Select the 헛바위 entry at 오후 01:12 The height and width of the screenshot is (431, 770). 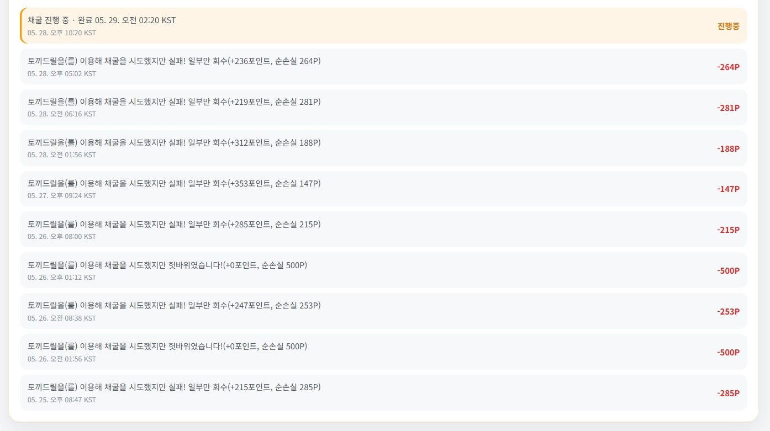(383, 270)
